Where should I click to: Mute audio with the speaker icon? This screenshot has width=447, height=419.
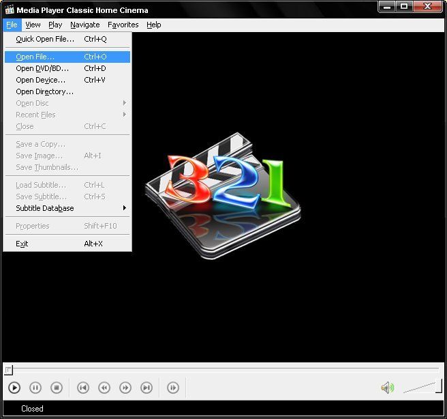387,388
